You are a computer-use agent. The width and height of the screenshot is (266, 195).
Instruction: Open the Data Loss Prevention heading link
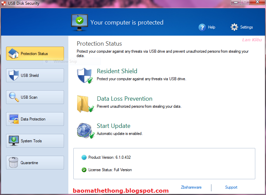pos(125,99)
